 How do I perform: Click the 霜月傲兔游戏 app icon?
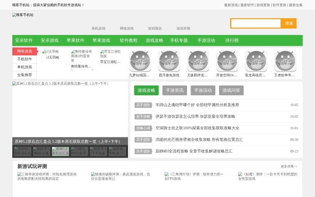169,61
